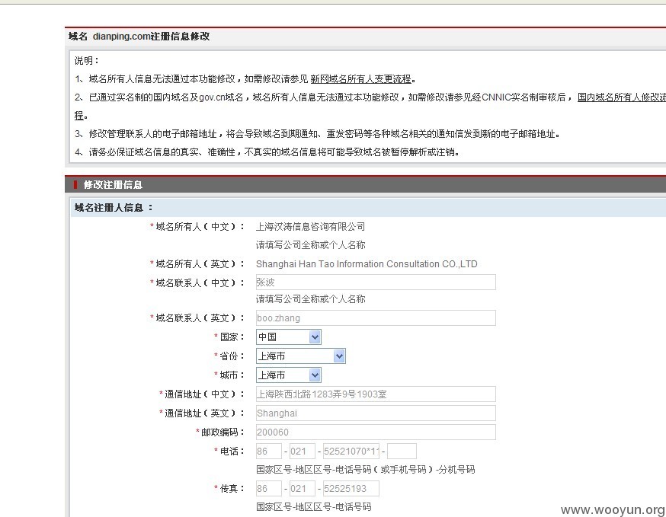The image size is (666, 517).
Task: Click the 电话 country code field
Action: [268, 452]
